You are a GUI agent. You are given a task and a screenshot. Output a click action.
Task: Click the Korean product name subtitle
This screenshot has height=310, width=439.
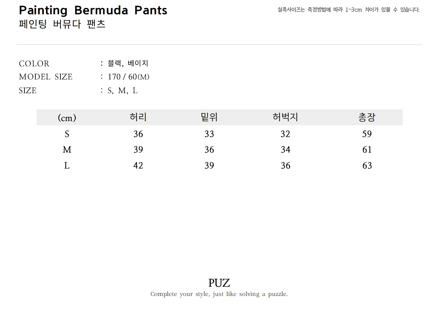(x=62, y=24)
